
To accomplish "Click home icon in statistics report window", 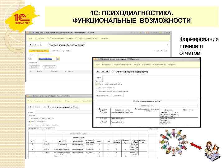I will (30, 107).
